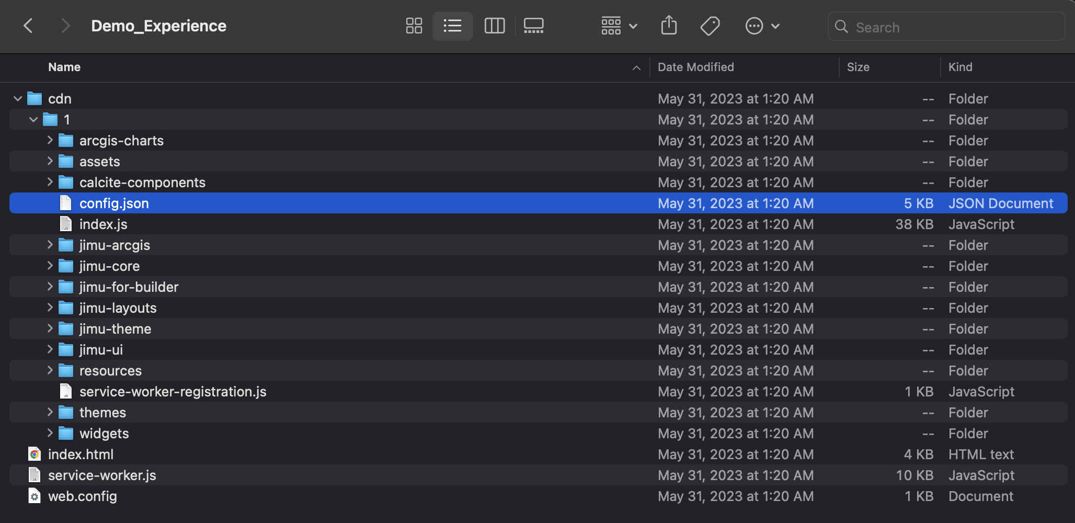Switch to gallery view

pyautogui.click(x=533, y=26)
